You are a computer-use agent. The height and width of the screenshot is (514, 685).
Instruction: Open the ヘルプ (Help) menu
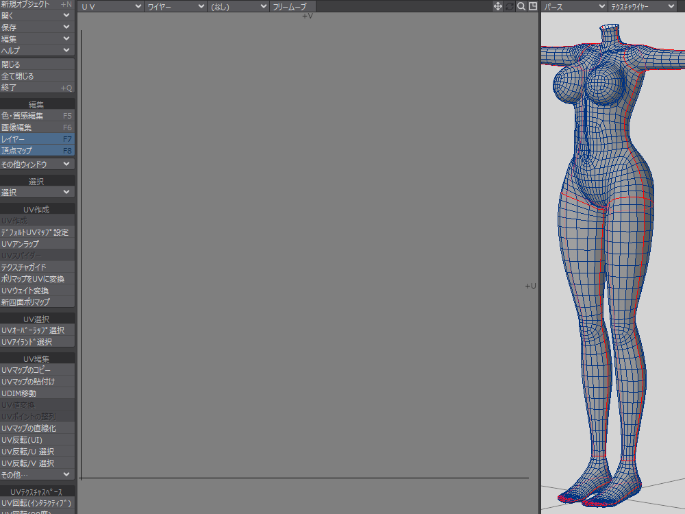pyautogui.click(x=37, y=50)
